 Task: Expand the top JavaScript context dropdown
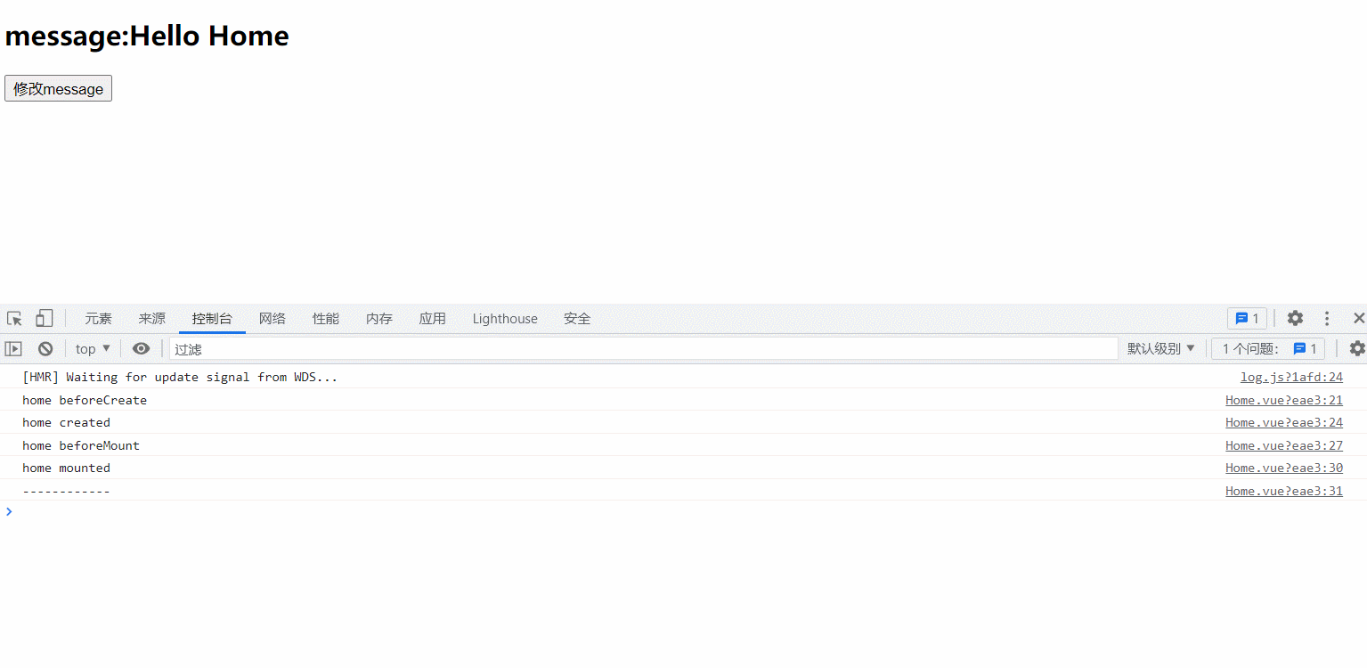click(93, 349)
